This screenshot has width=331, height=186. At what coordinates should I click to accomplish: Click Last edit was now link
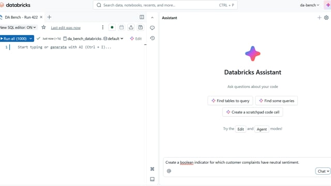tap(66, 27)
